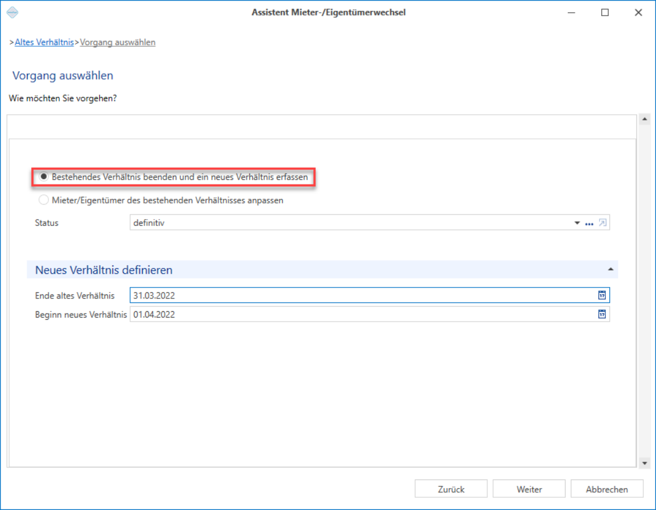This screenshot has width=656, height=510.
Task: Open linked Status record arrow icon
Action: click(602, 223)
